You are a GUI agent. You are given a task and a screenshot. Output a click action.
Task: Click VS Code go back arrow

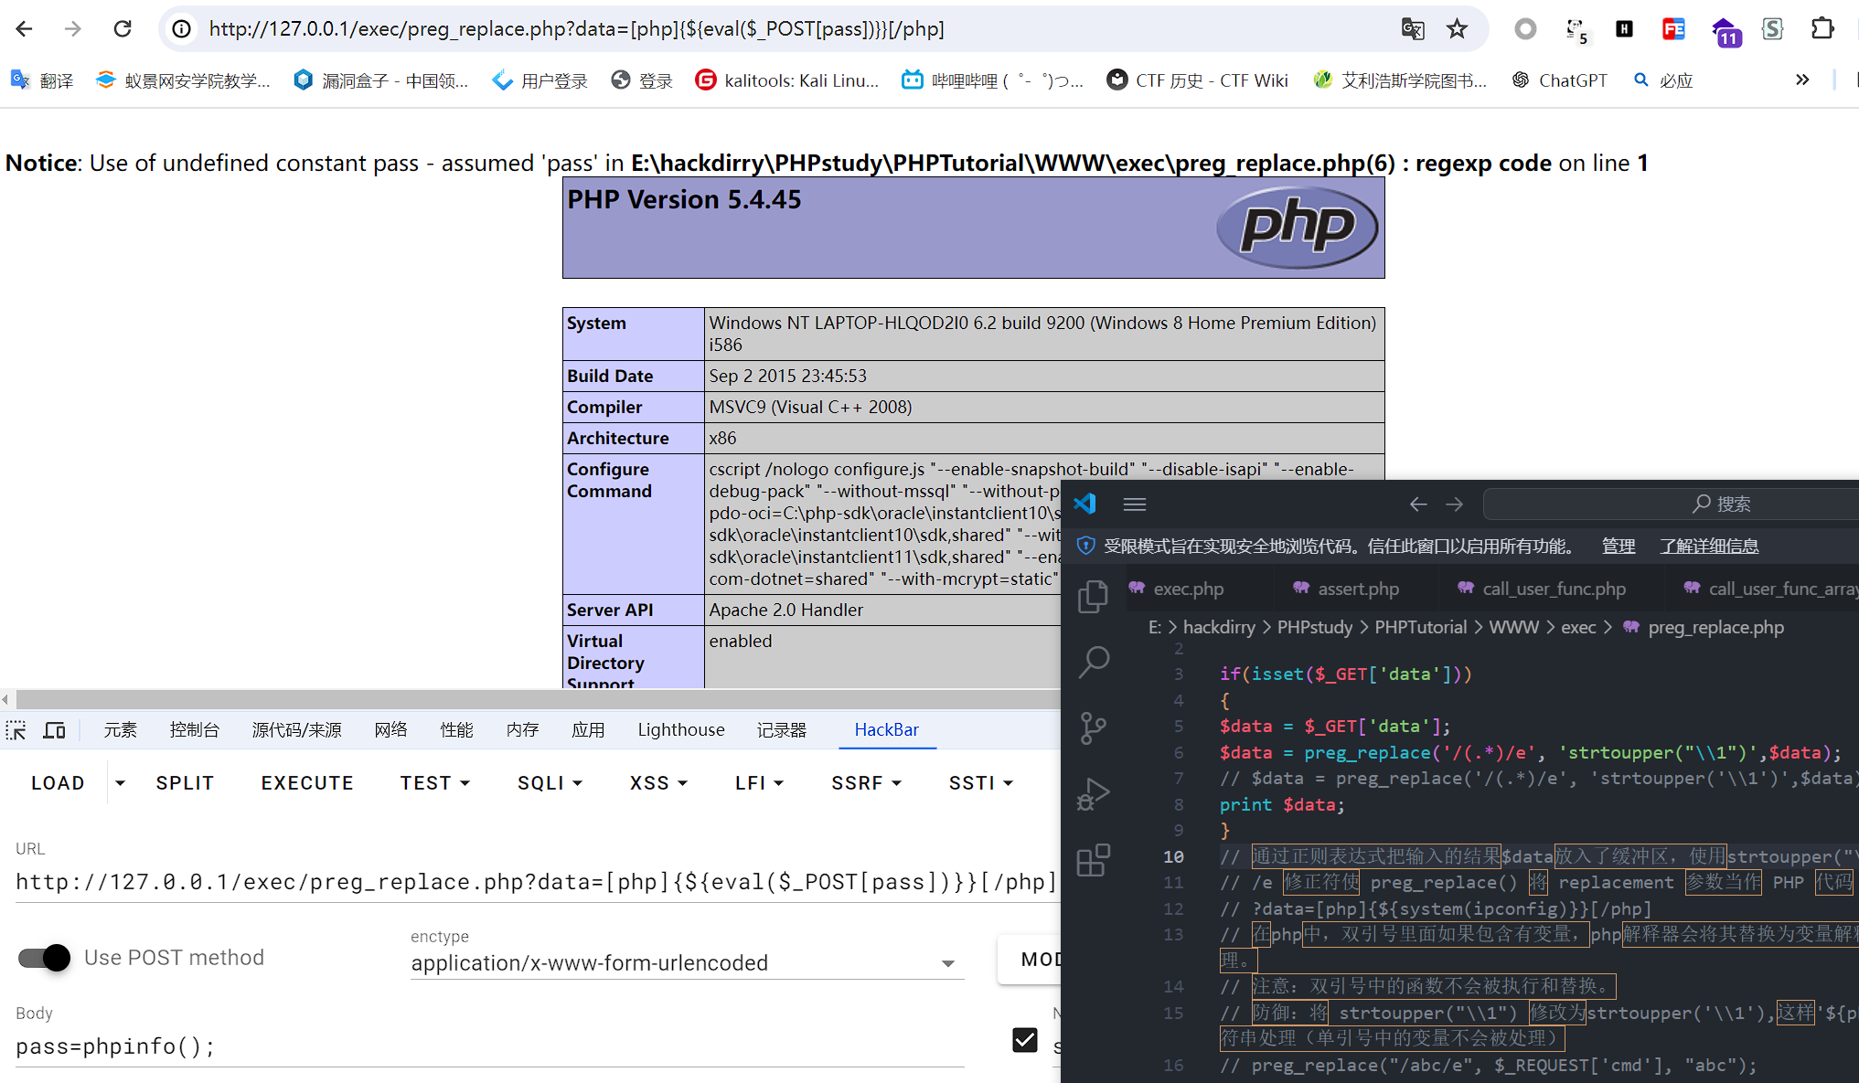(x=1418, y=504)
